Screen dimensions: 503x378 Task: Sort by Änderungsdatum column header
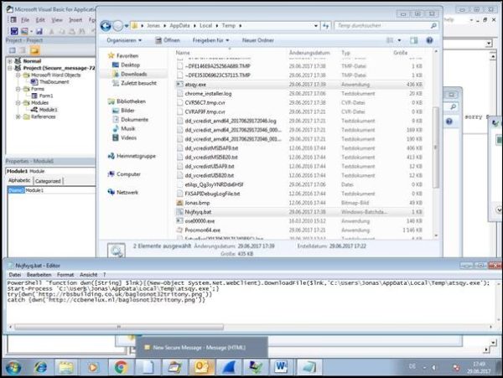point(309,53)
